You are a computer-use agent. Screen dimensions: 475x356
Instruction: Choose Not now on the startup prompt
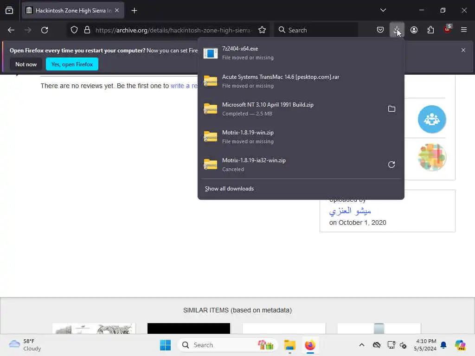[26, 64]
